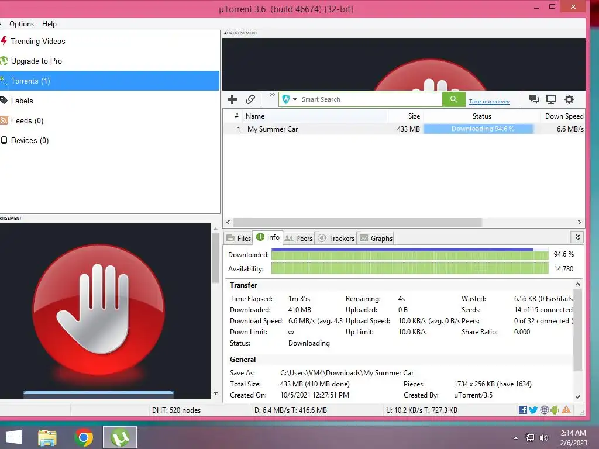
Task: Select Feeds (0) in the sidebar
Action: tap(109, 120)
